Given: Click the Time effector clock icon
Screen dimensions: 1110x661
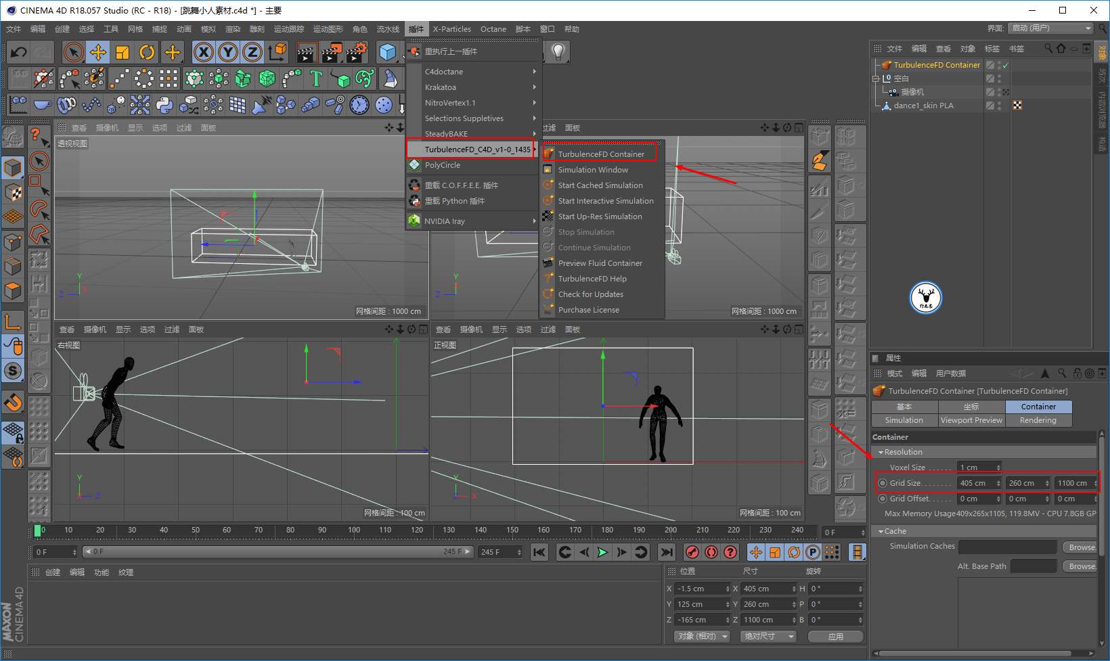Looking at the screenshot, I should point(359,105).
